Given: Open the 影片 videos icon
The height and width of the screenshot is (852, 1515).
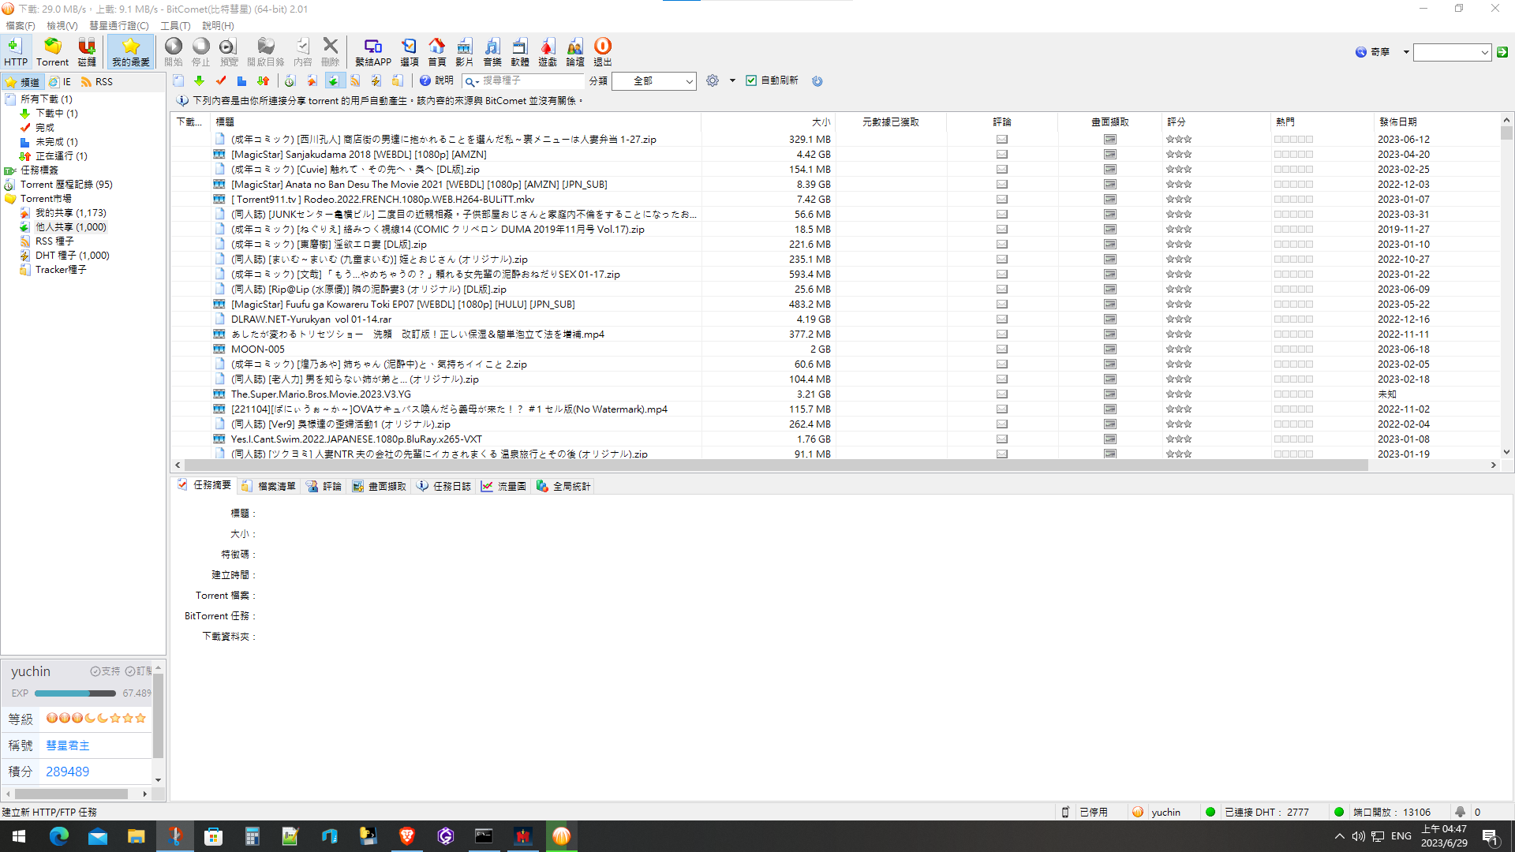Looking at the screenshot, I should 464,51.
